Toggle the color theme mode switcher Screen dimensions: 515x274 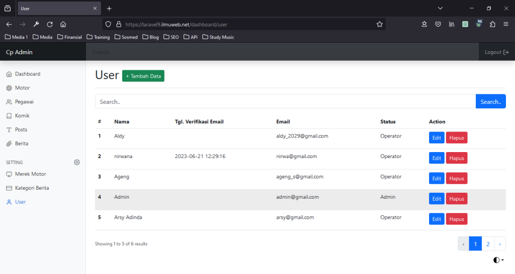[x=498, y=260]
